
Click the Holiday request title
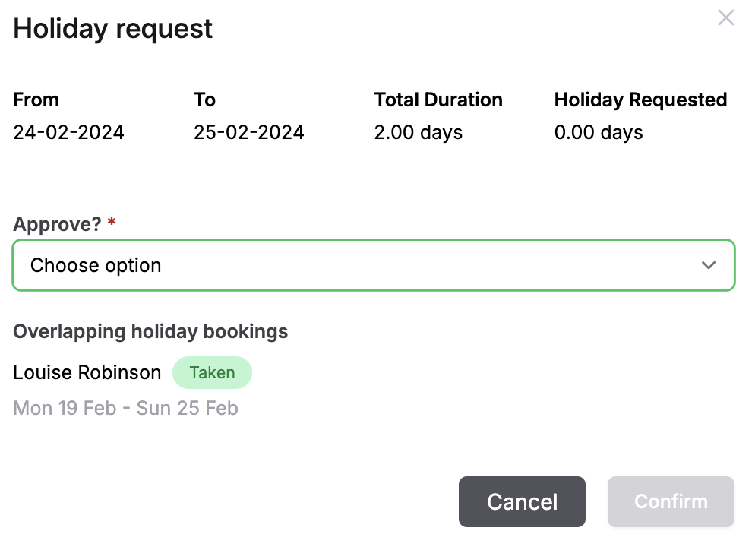pos(112,28)
